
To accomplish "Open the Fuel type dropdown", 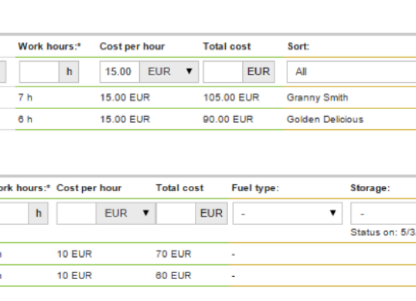I will [287, 214].
